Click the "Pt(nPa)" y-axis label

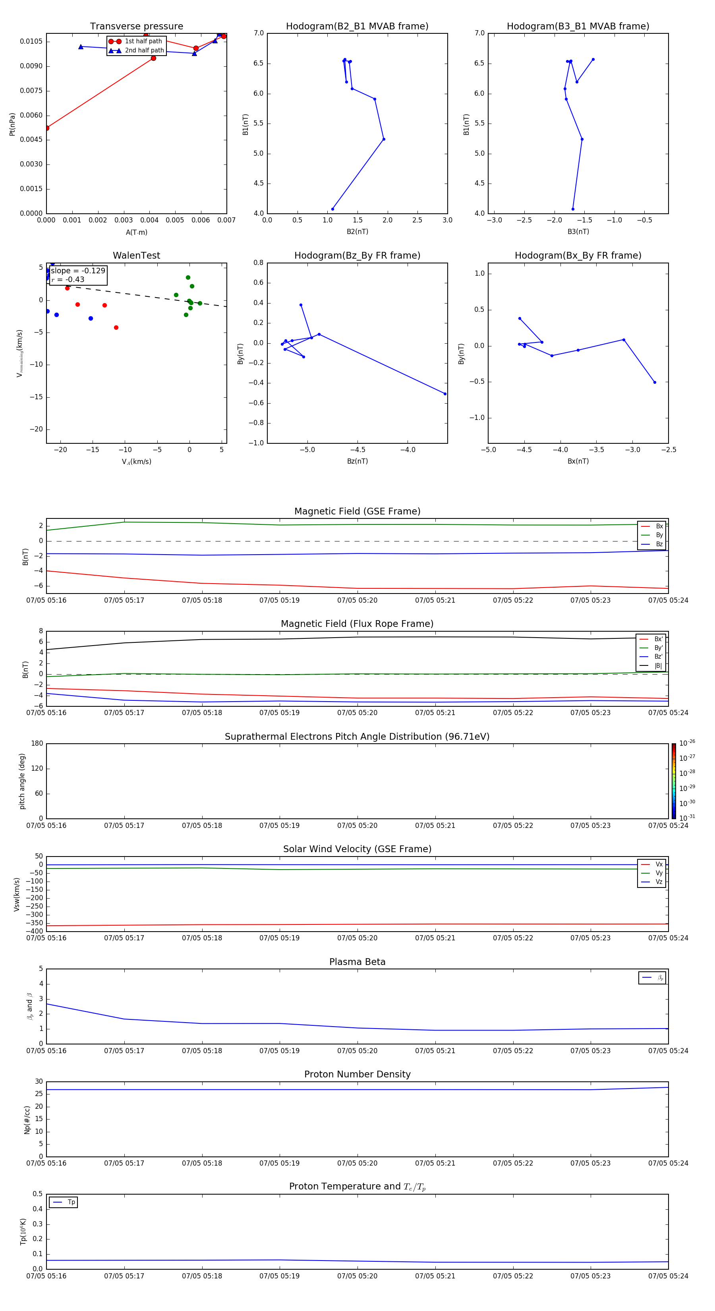[12, 124]
